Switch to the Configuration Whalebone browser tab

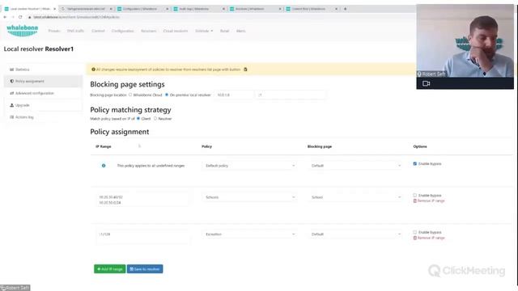point(142,9)
